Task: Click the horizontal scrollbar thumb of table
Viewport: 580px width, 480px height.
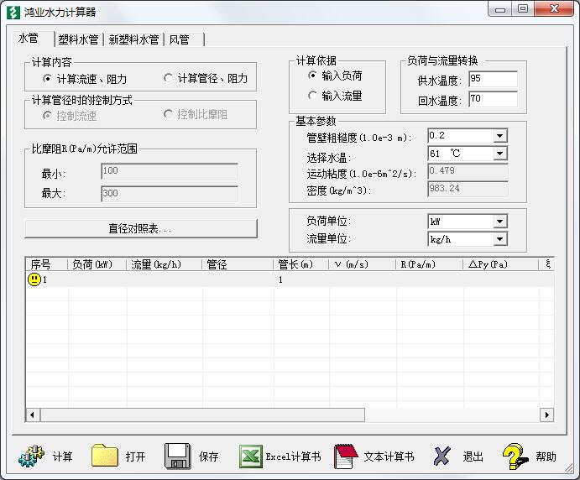Action: click(x=202, y=415)
